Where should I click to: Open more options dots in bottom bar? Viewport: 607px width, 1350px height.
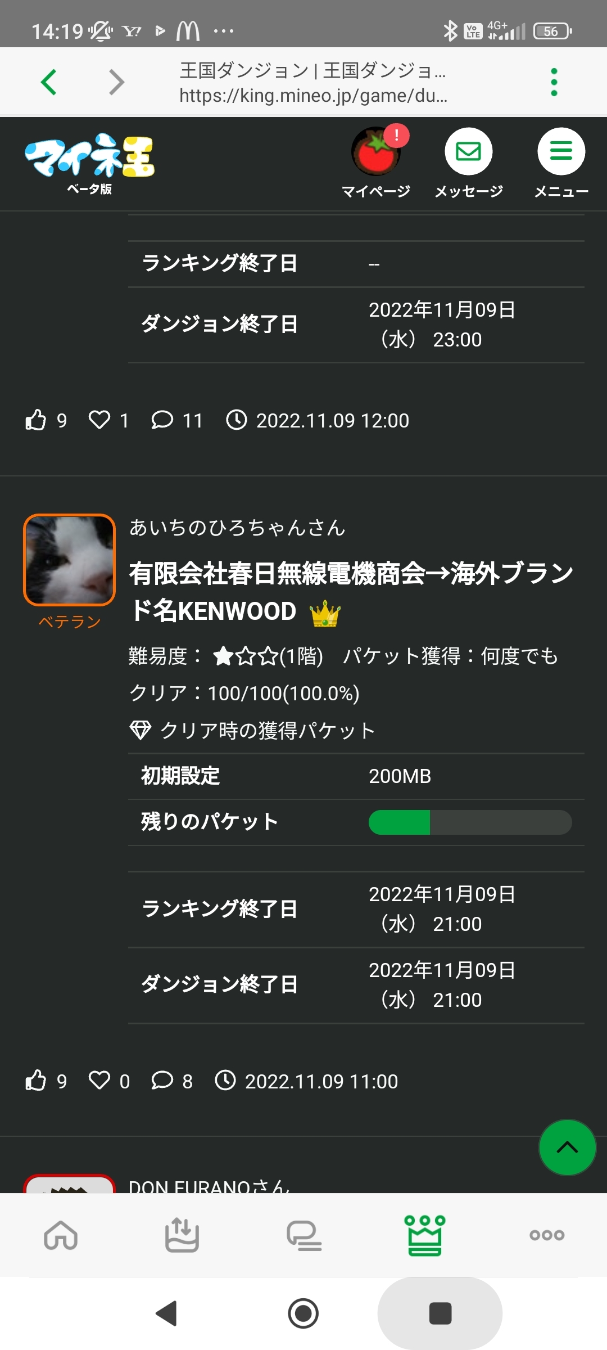[x=547, y=1235]
